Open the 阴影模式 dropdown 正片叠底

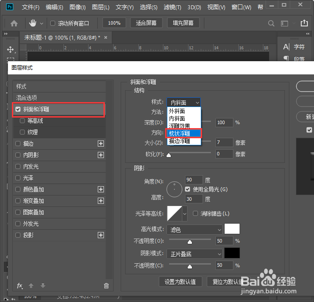click(x=195, y=254)
